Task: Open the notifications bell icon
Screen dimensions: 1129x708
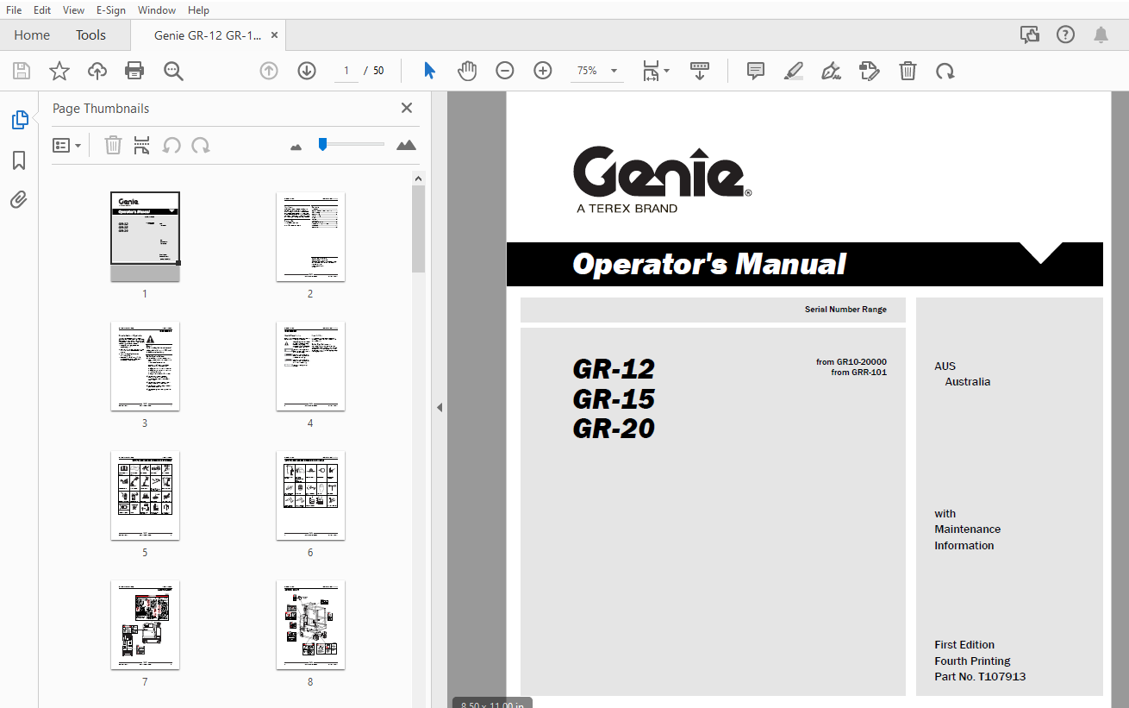Action: point(1101,34)
